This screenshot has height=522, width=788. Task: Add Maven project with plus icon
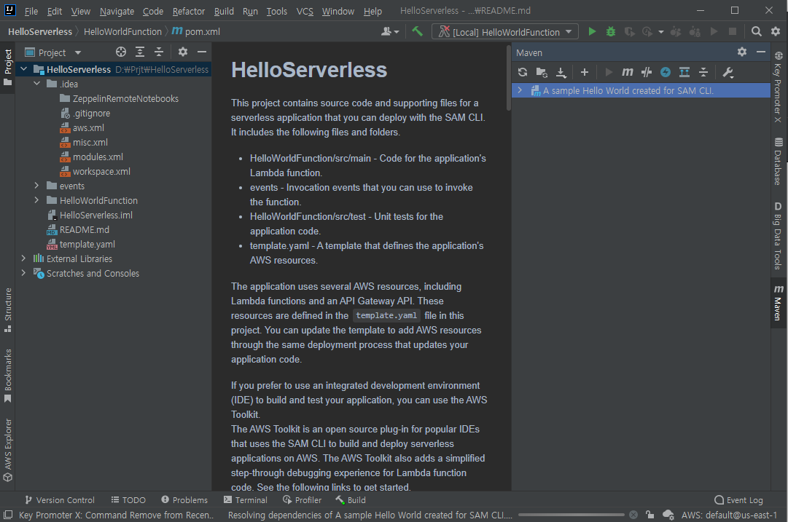(585, 72)
